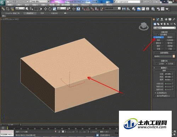Click the Align tool icon
177x137 pixels.
tap(128, 9)
